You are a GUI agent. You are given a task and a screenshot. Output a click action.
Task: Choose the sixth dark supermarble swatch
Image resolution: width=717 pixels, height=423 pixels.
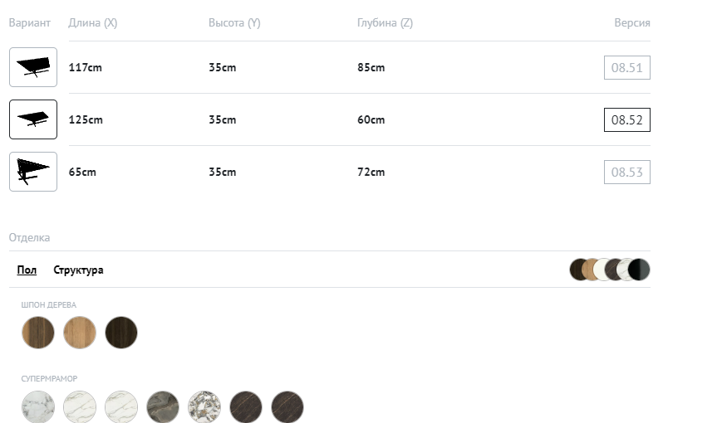pyautogui.click(x=246, y=407)
